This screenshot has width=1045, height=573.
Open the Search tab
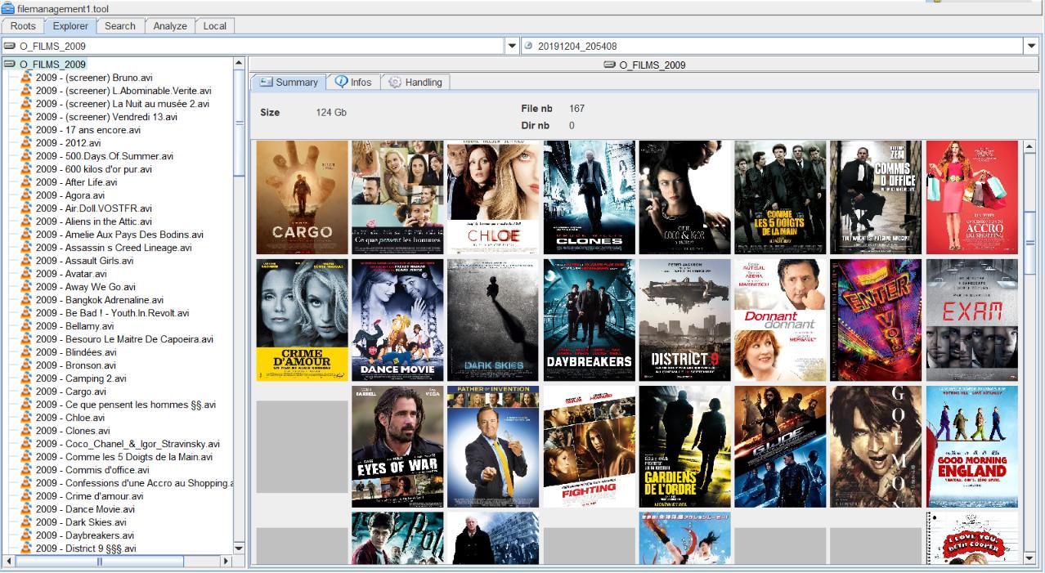(x=120, y=26)
